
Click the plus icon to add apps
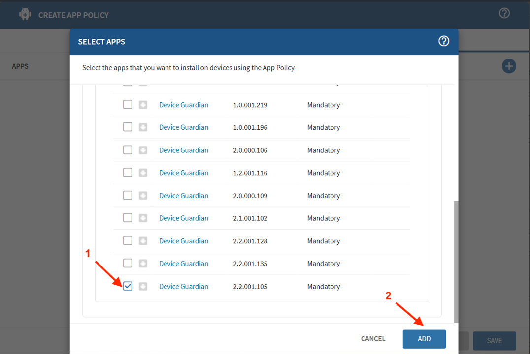(509, 66)
